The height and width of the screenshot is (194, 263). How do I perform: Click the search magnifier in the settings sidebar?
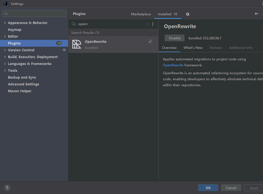tap(5, 13)
